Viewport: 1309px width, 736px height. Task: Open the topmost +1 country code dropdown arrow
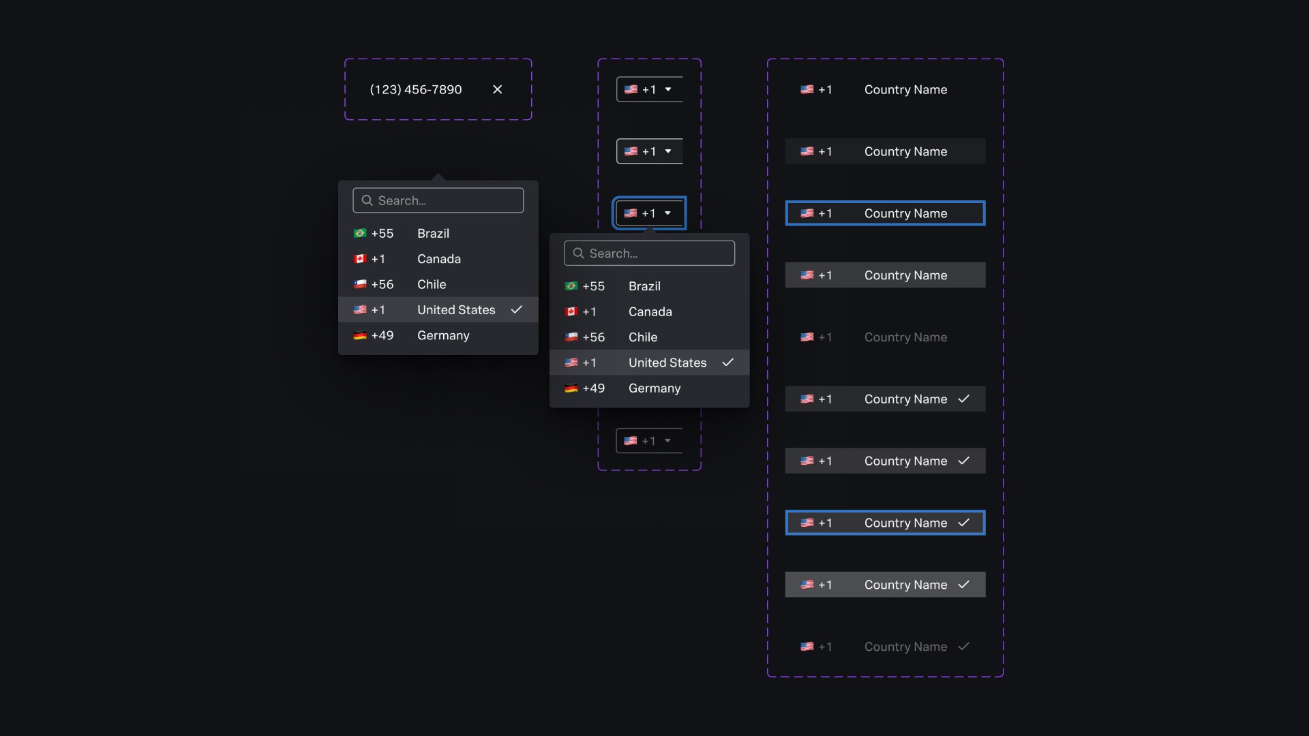[668, 89]
